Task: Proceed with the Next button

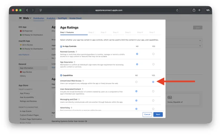Action: [158, 115]
